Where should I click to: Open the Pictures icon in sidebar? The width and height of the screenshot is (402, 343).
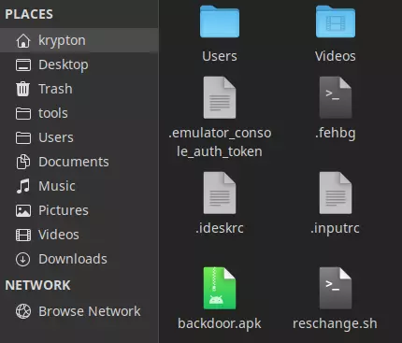tap(23, 210)
